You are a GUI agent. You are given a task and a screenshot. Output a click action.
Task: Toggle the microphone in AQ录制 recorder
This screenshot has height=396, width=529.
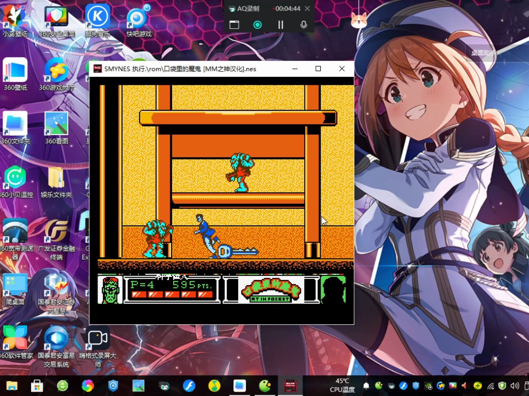pos(303,25)
